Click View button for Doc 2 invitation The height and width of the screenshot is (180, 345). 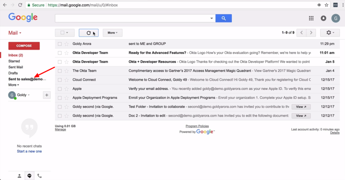pos(301,116)
